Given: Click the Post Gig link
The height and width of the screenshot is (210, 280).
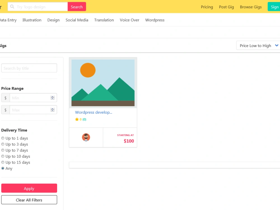Looking at the screenshot, I should 227,7.
